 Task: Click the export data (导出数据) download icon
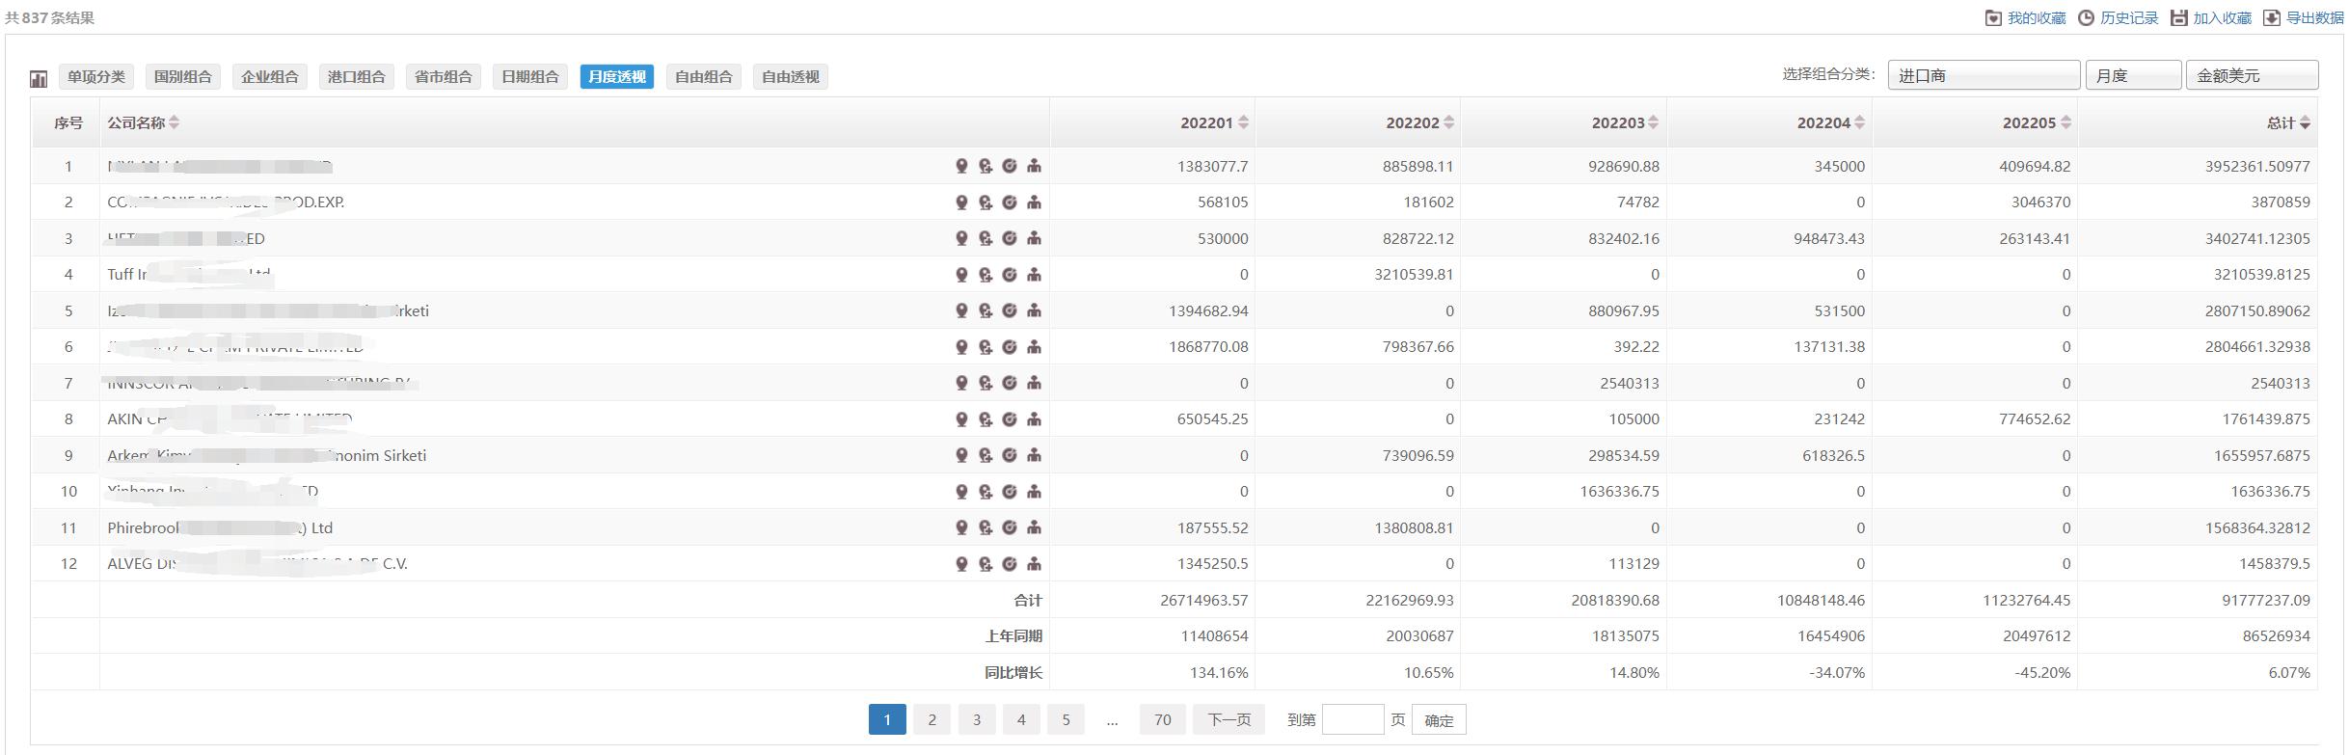tap(2271, 18)
